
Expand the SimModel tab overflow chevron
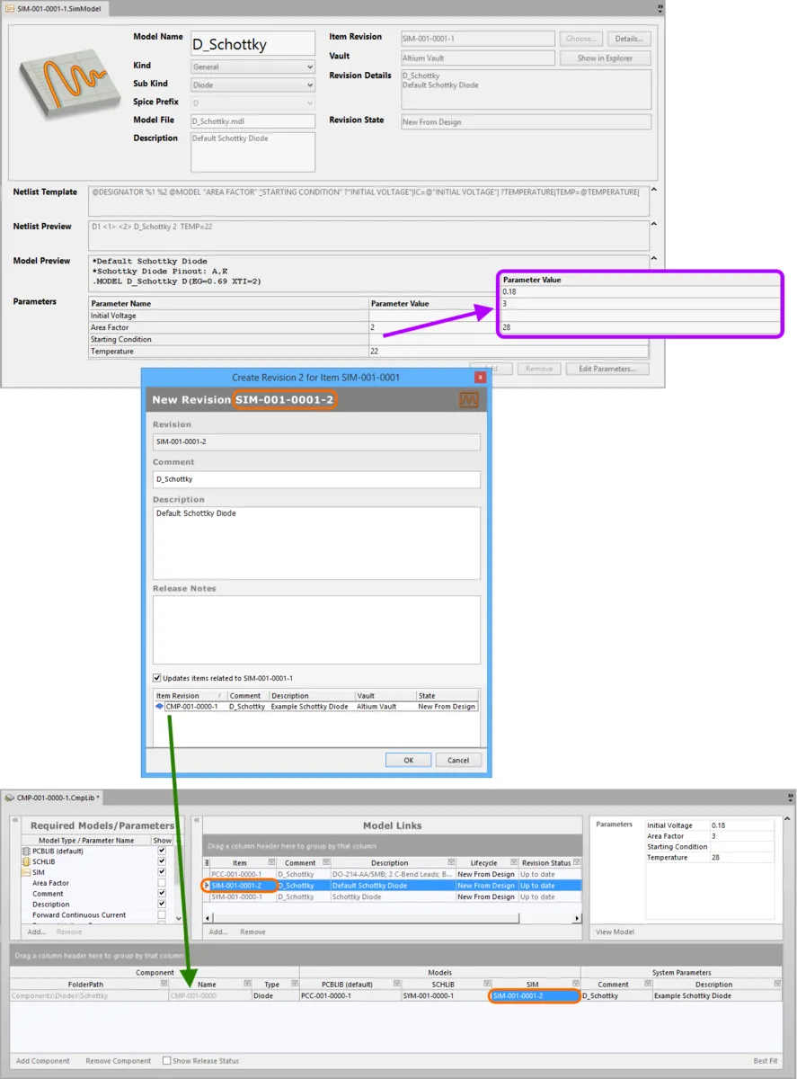click(660, 6)
